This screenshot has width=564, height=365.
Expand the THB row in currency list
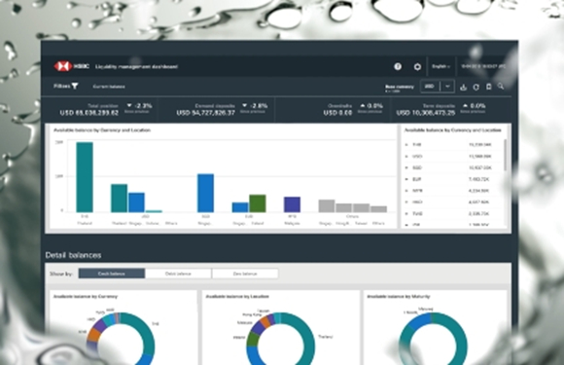coord(406,145)
